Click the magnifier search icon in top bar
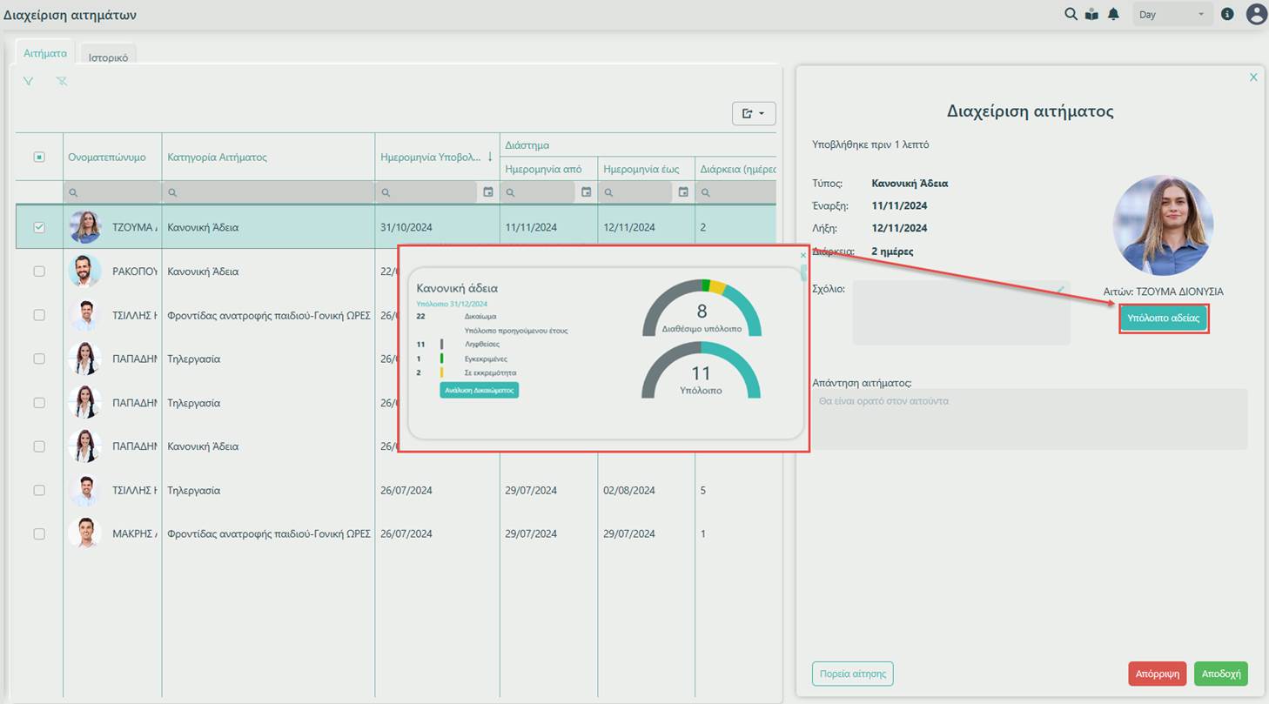 tap(1071, 14)
